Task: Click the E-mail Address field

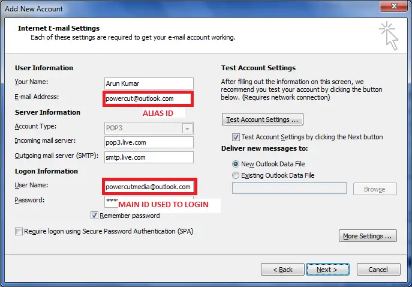Action: click(x=148, y=98)
